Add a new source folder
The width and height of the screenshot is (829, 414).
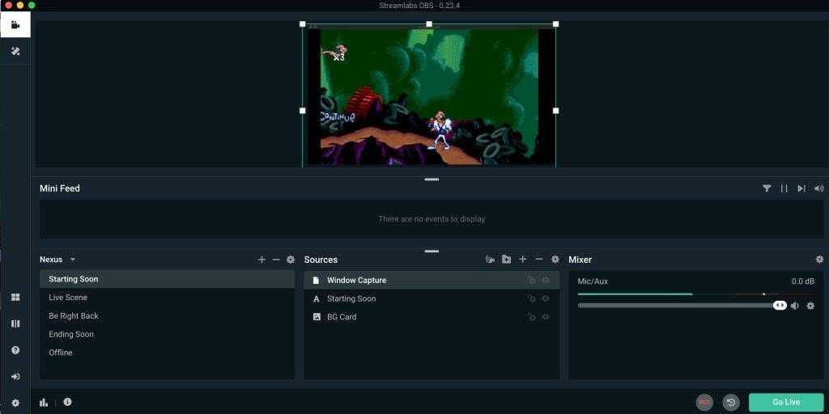pyautogui.click(x=506, y=260)
